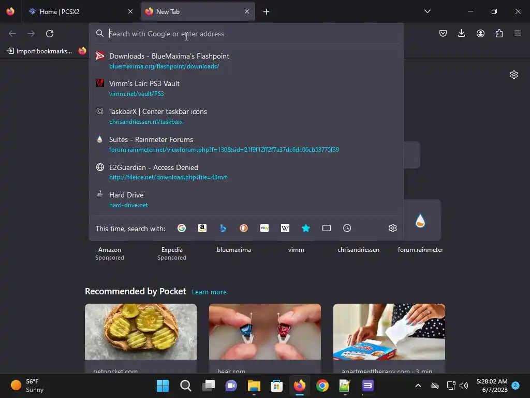530x398 pixels.
Task: Open Windows Start menu
Action: click(163, 386)
